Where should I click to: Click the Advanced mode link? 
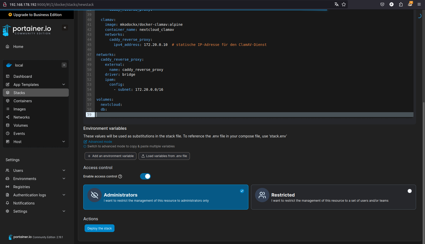click(x=100, y=142)
